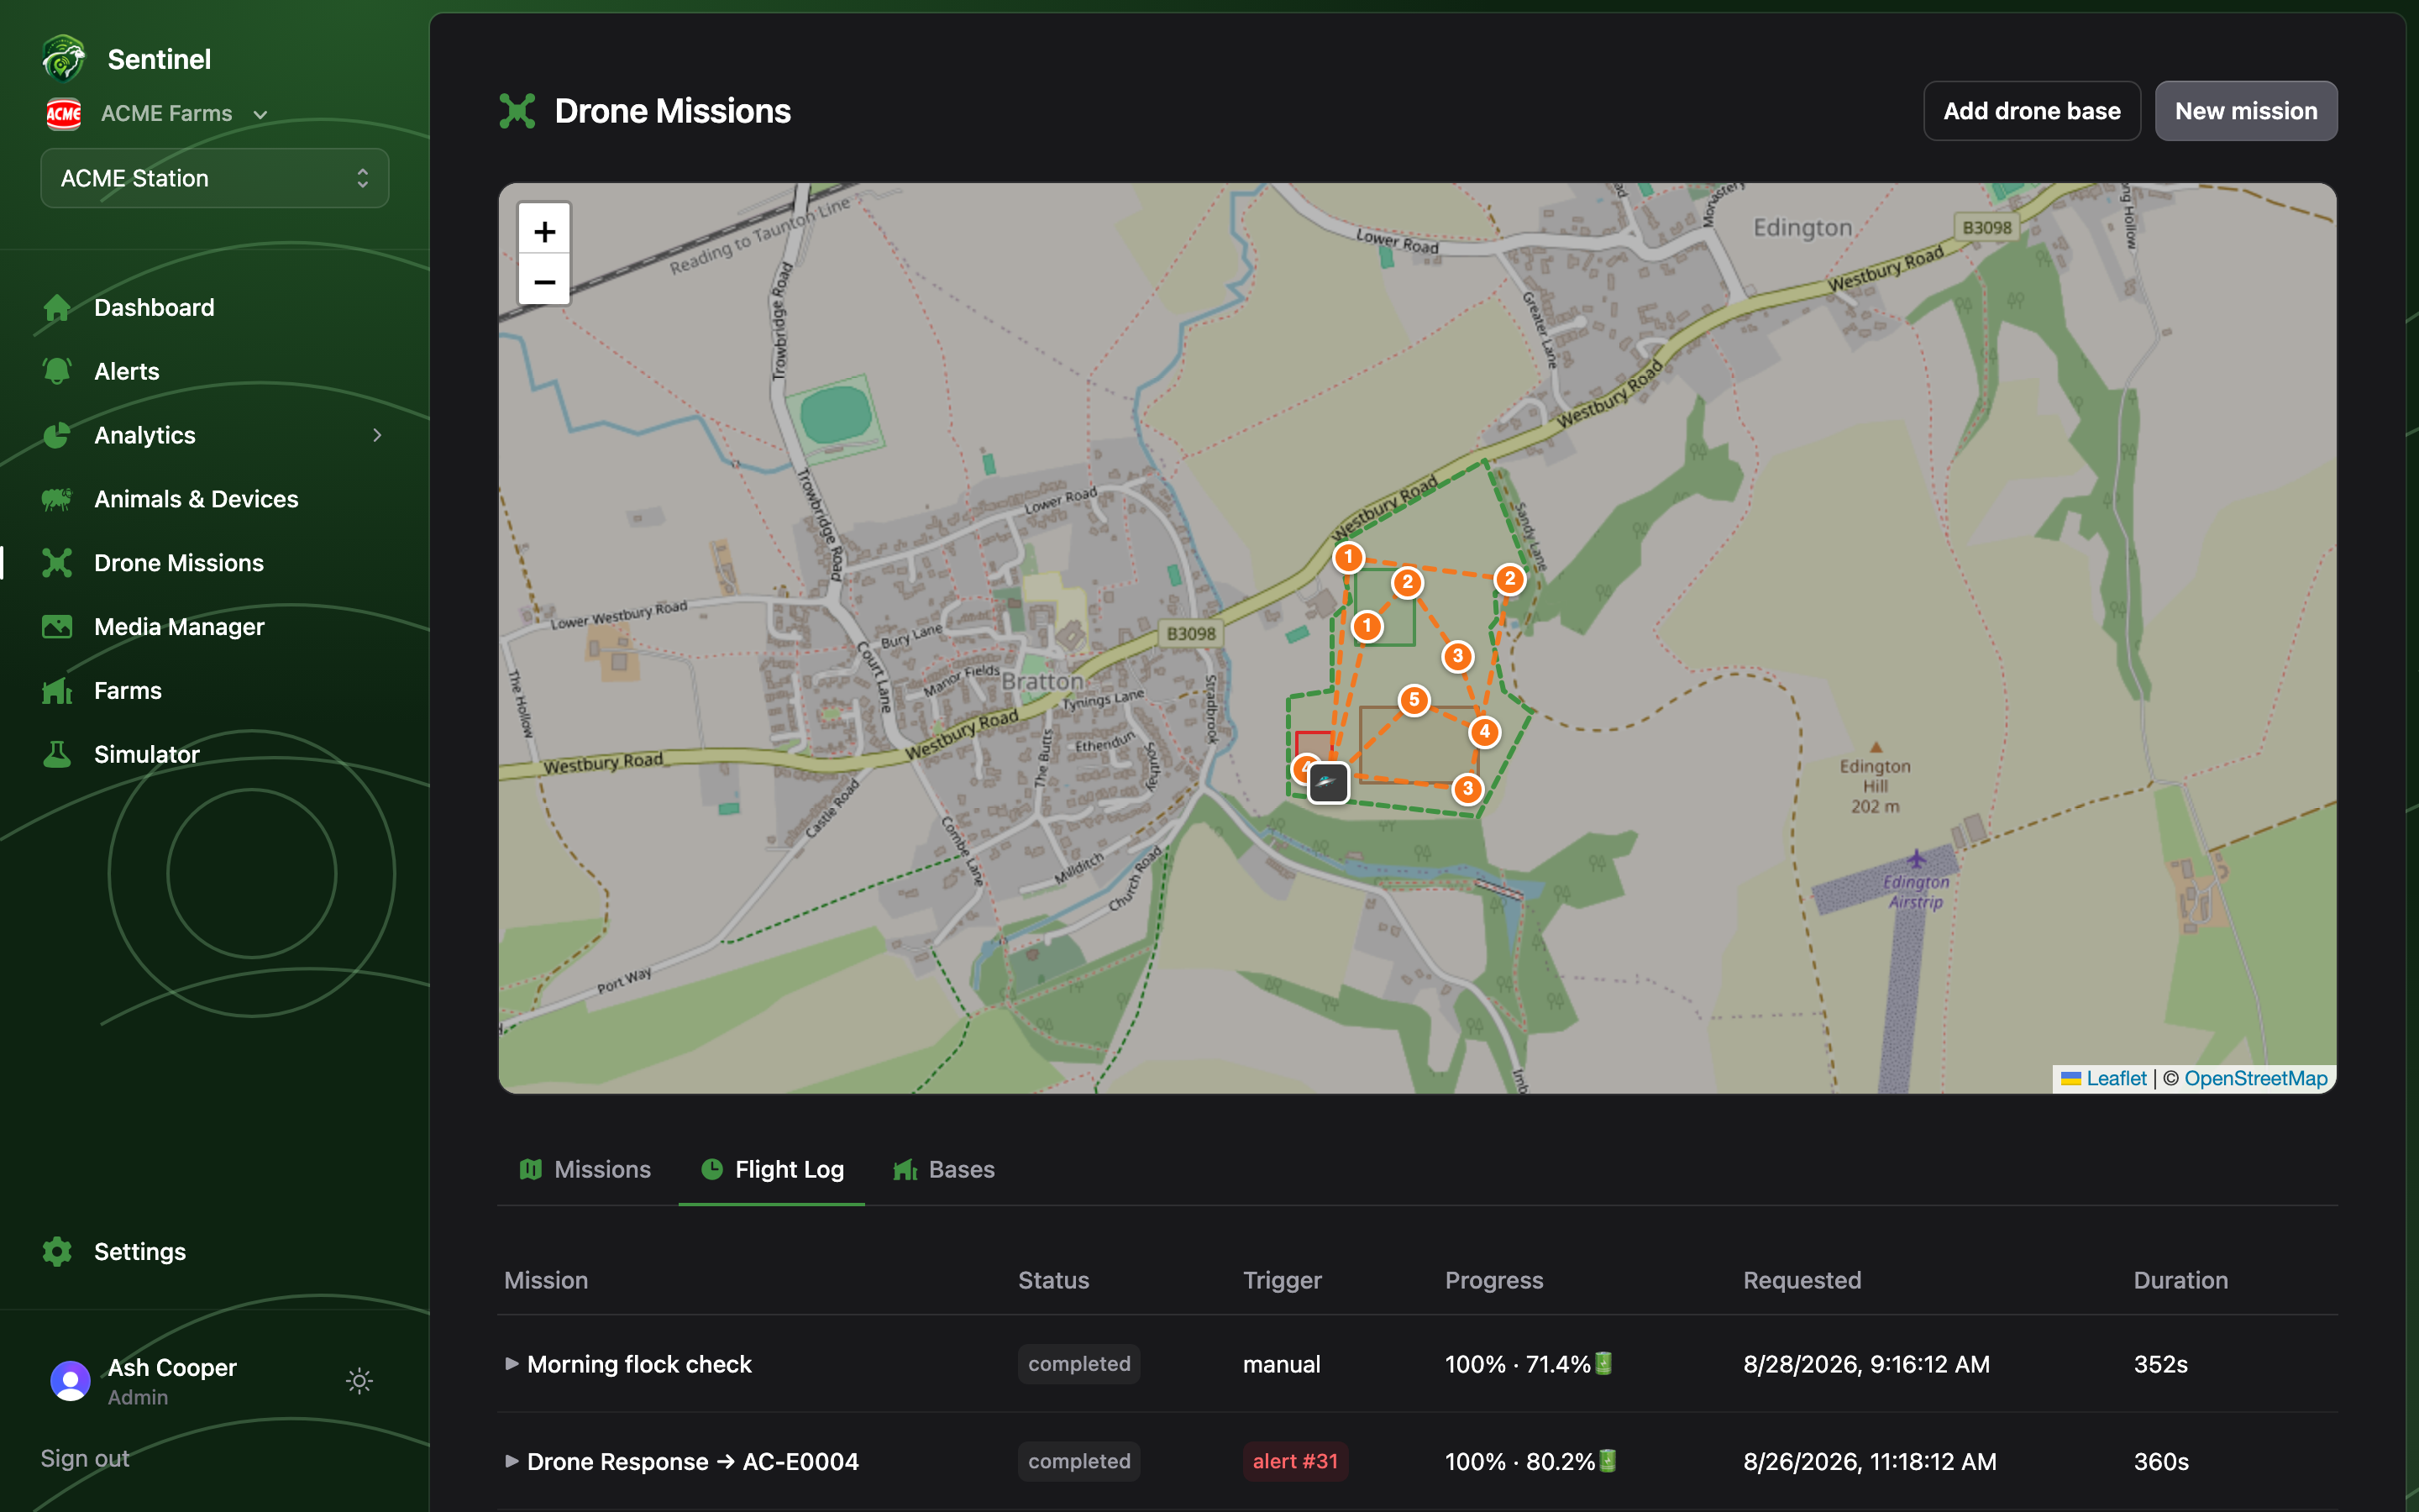
Task: Zoom in on the map
Action: click(543, 231)
